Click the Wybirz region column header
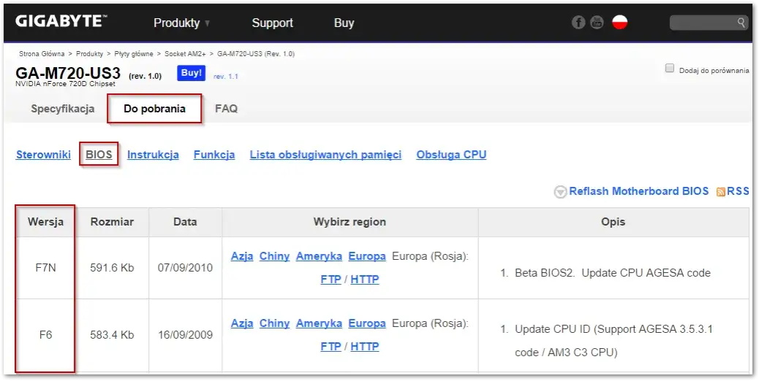This screenshot has height=381, width=759. (350, 222)
